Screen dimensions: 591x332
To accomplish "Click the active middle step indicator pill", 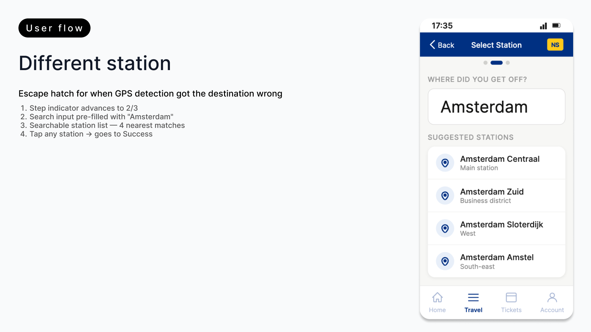I will click(497, 63).
